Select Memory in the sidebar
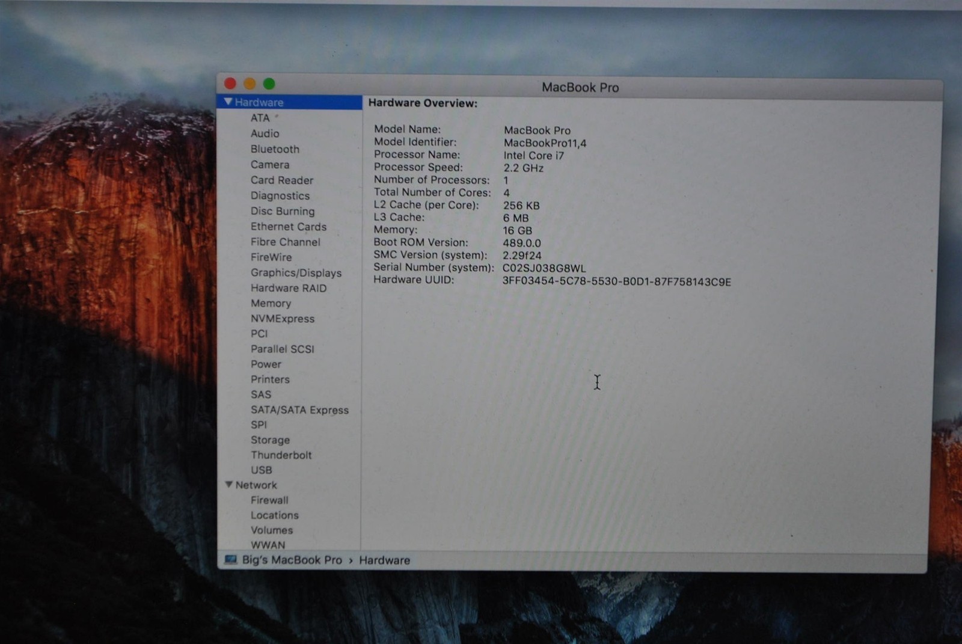 [x=271, y=304]
